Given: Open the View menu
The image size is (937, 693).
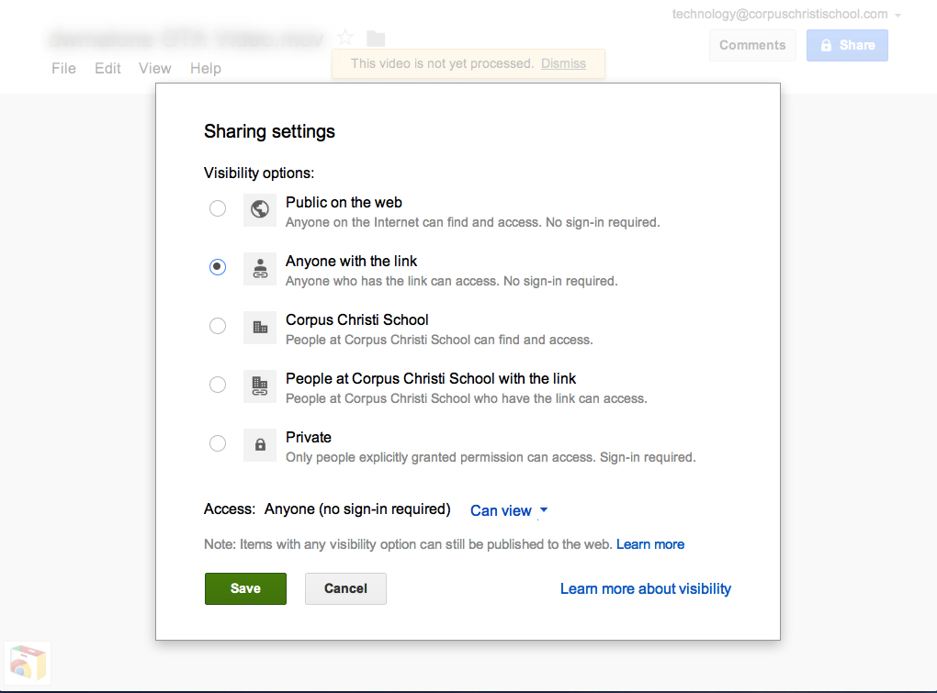Looking at the screenshot, I should coord(154,68).
